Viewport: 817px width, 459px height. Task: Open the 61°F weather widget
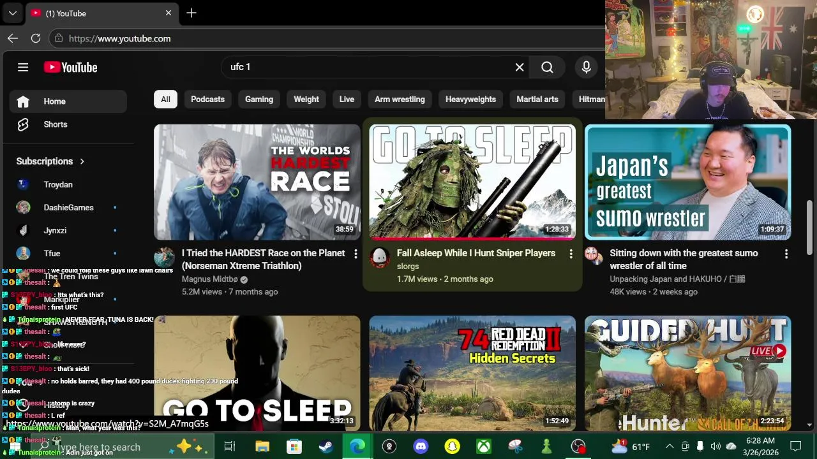[x=630, y=446]
